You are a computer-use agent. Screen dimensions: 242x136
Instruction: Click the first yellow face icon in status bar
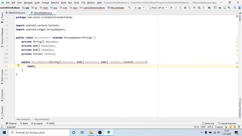230,127
